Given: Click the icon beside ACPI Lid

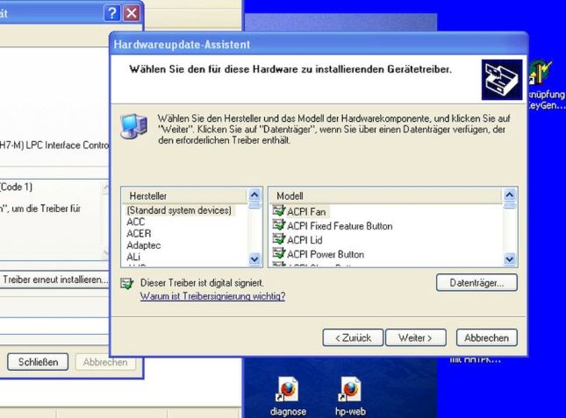Looking at the screenshot, I should (x=279, y=239).
